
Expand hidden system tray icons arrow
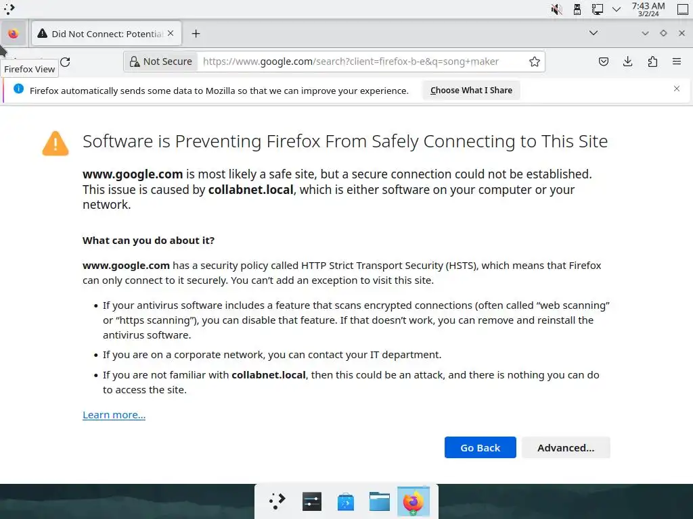(x=616, y=9)
